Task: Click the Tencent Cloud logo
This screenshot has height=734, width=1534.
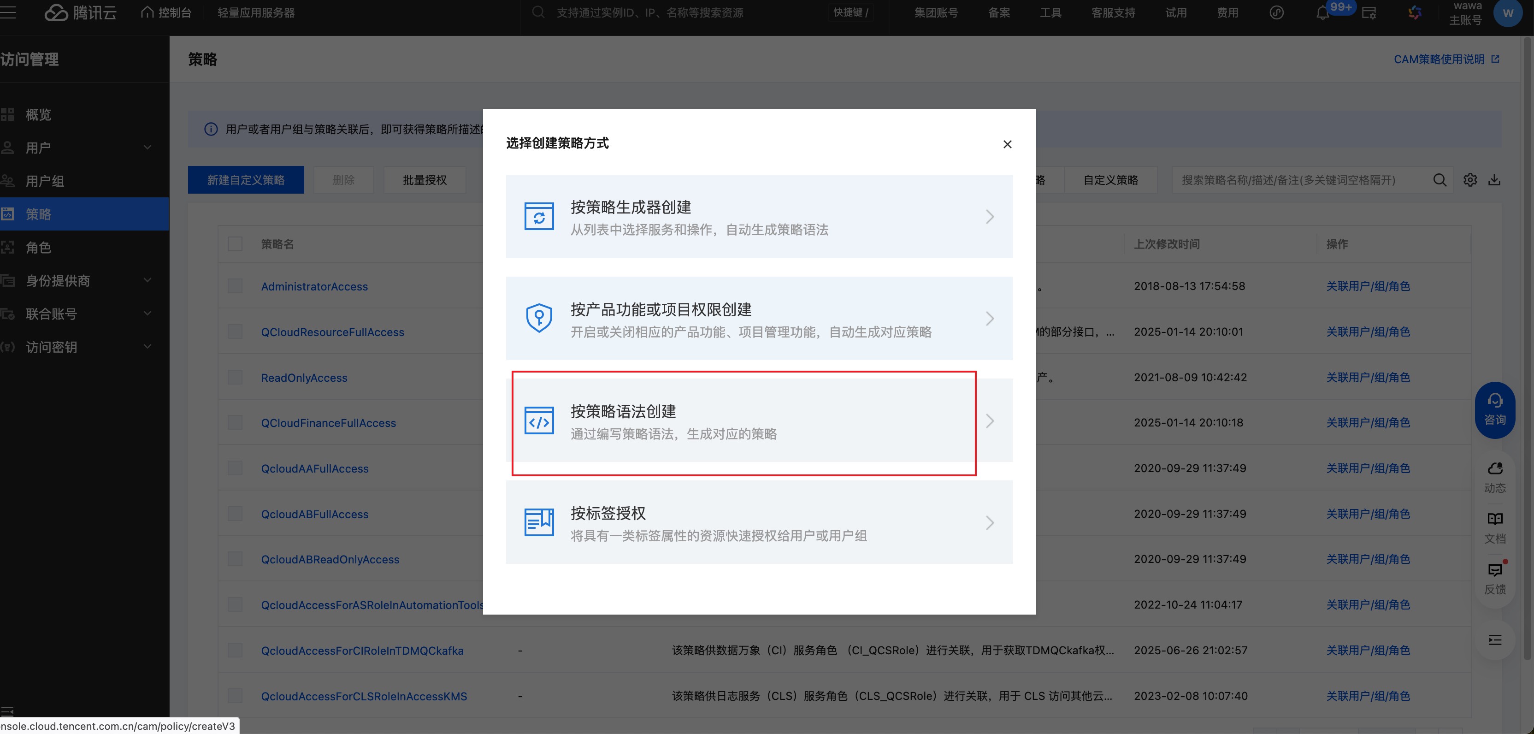Action: pos(80,12)
